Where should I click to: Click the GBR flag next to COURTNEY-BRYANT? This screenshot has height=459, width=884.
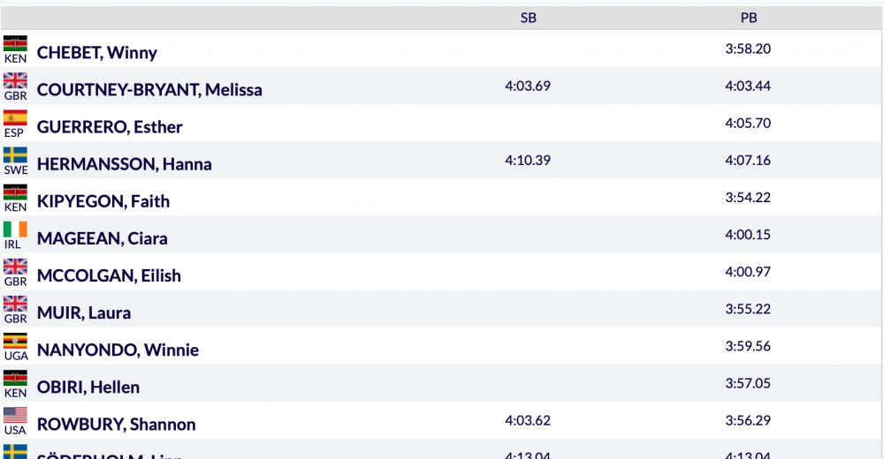(x=15, y=80)
